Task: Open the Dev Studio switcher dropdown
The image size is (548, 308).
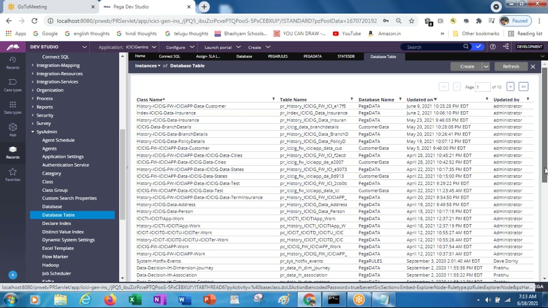Action: [84, 47]
